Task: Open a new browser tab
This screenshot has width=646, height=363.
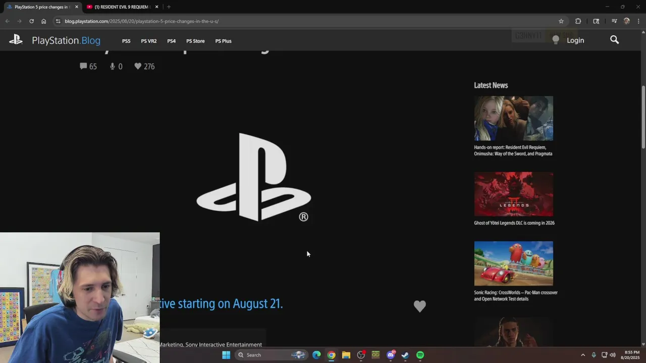Action: click(169, 7)
